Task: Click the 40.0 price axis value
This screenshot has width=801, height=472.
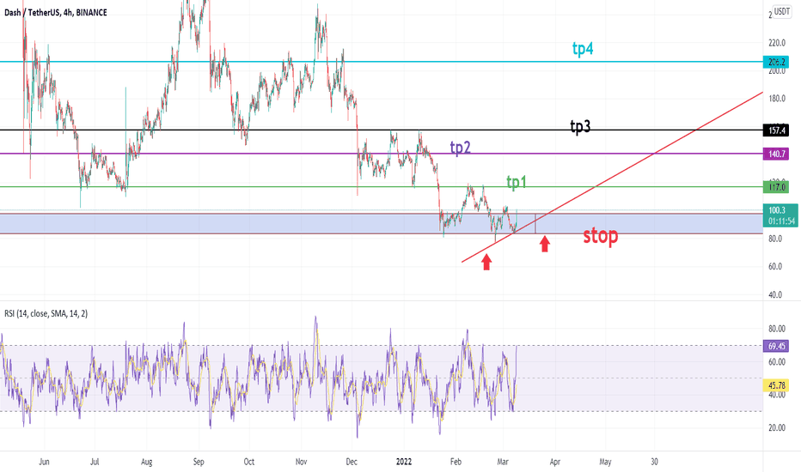Action: click(x=775, y=294)
